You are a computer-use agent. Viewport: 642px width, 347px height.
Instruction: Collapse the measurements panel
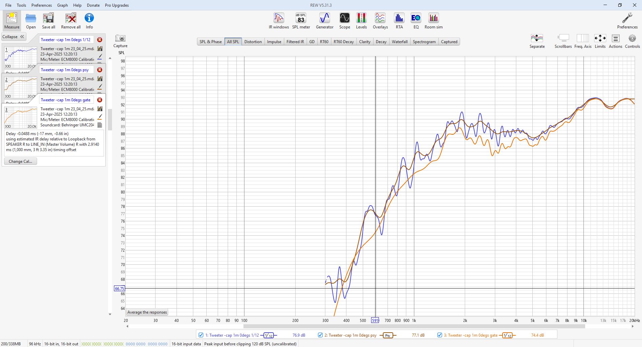[14, 37]
